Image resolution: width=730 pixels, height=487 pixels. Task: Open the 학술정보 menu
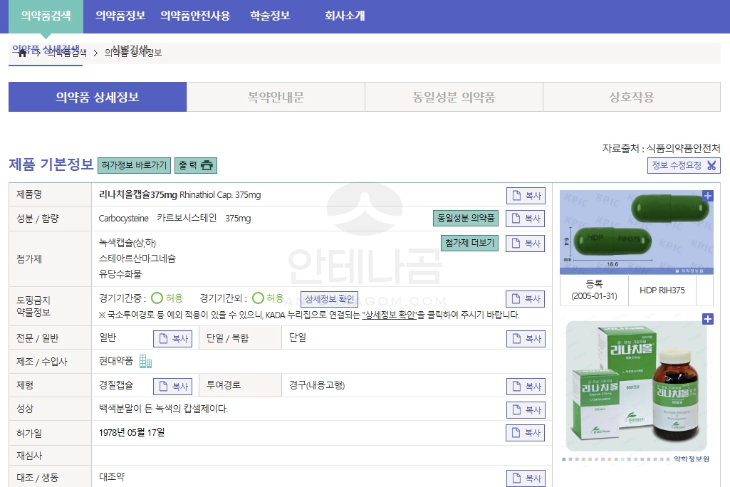[x=270, y=16]
